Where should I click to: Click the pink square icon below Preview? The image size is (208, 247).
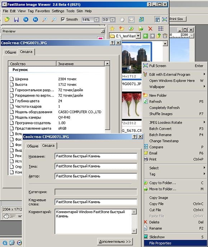tap(100, 38)
